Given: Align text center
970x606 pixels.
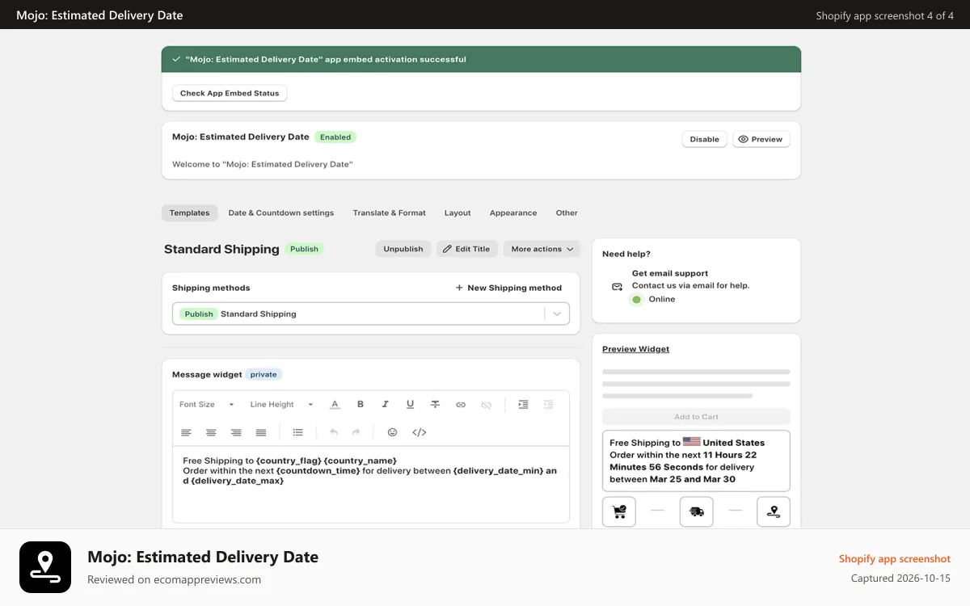Looking at the screenshot, I should (211, 432).
